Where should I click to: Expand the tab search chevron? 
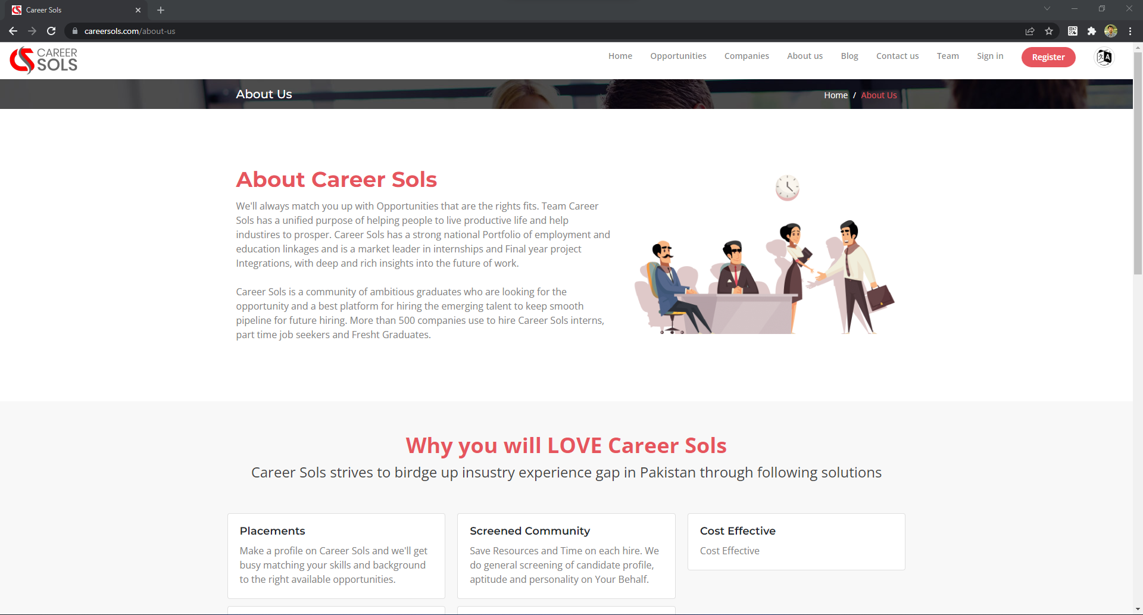(1047, 9)
